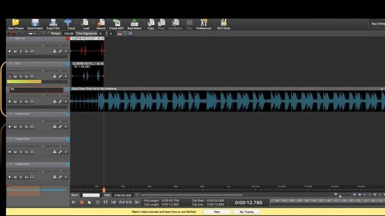
Task: Click the Paste toolbar icon
Action: click(x=161, y=24)
